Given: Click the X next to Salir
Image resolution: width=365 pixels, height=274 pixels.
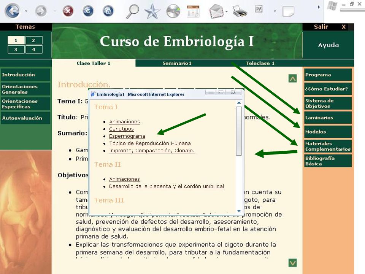Looking at the screenshot, I should [344, 27].
